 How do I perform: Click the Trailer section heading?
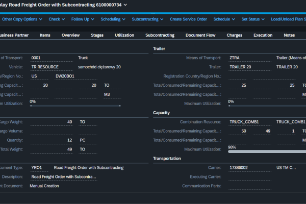pos(159,48)
